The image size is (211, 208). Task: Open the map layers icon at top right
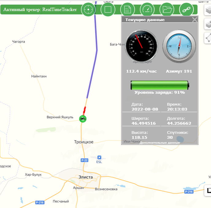pos(208,10)
